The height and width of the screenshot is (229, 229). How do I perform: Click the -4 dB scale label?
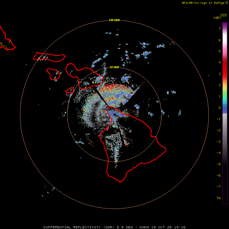coord(219,153)
